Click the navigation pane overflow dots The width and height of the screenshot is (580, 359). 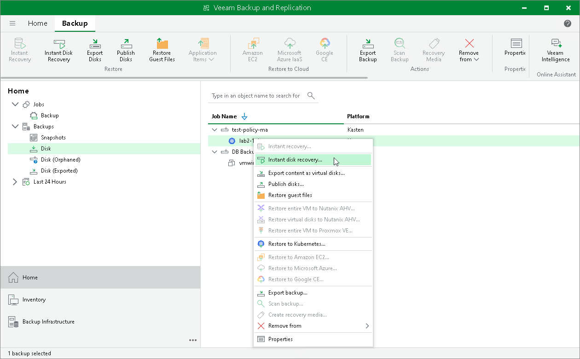click(x=193, y=340)
